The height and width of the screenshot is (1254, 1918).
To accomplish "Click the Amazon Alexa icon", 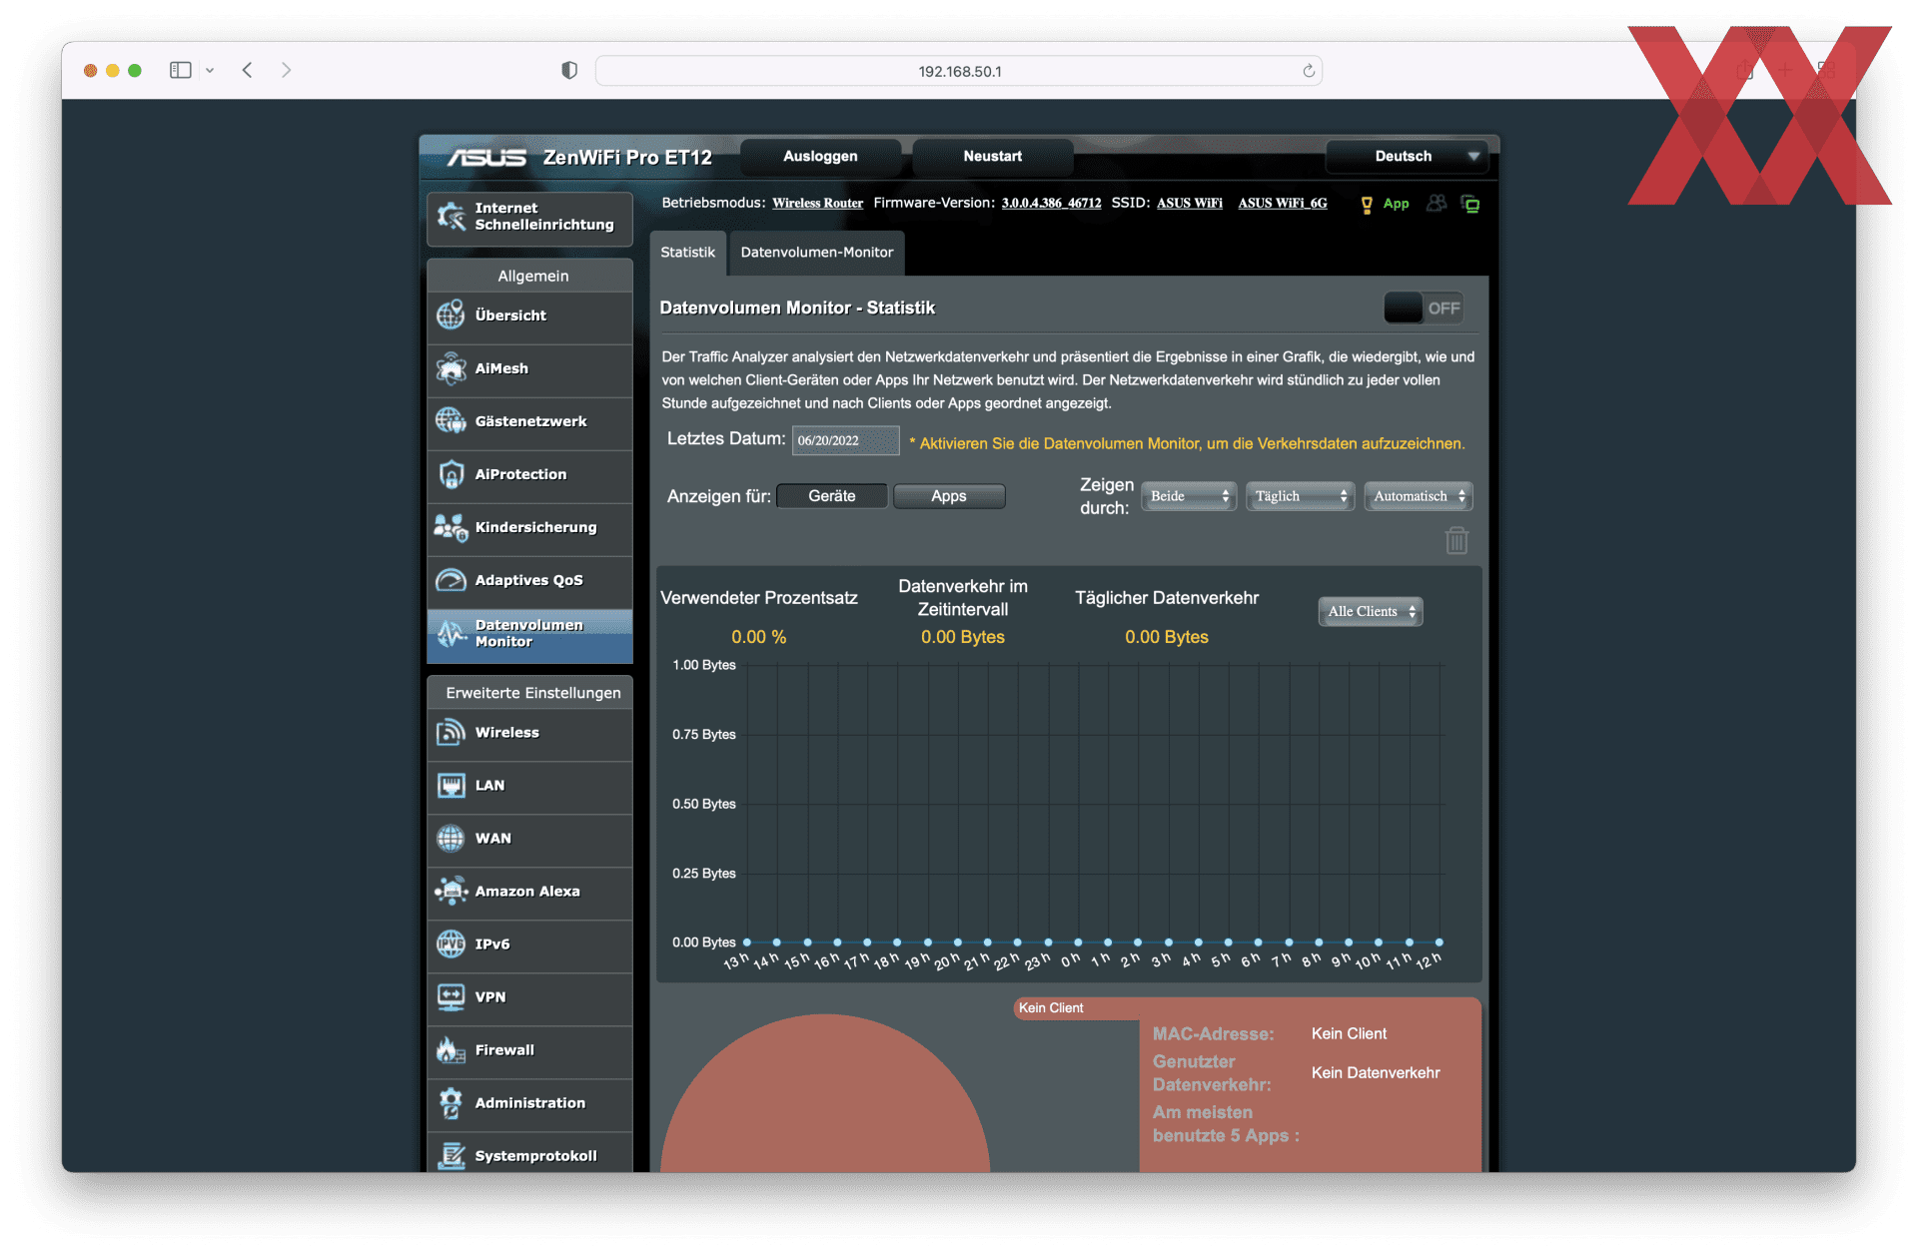I will point(451,891).
